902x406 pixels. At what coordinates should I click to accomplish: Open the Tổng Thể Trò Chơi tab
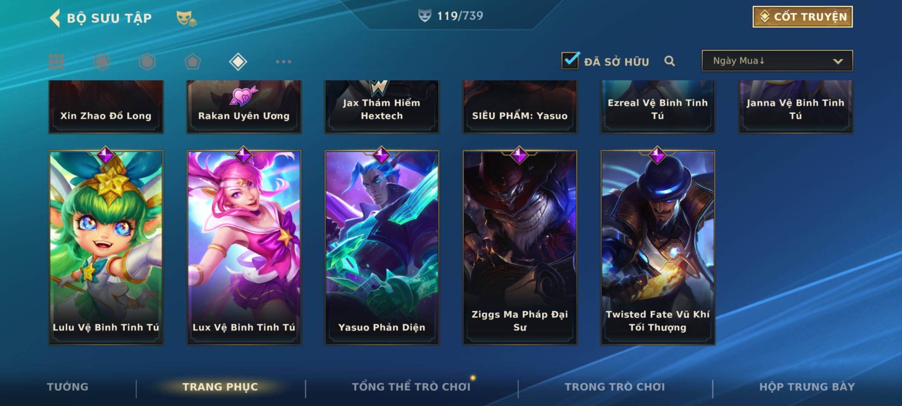click(x=411, y=386)
